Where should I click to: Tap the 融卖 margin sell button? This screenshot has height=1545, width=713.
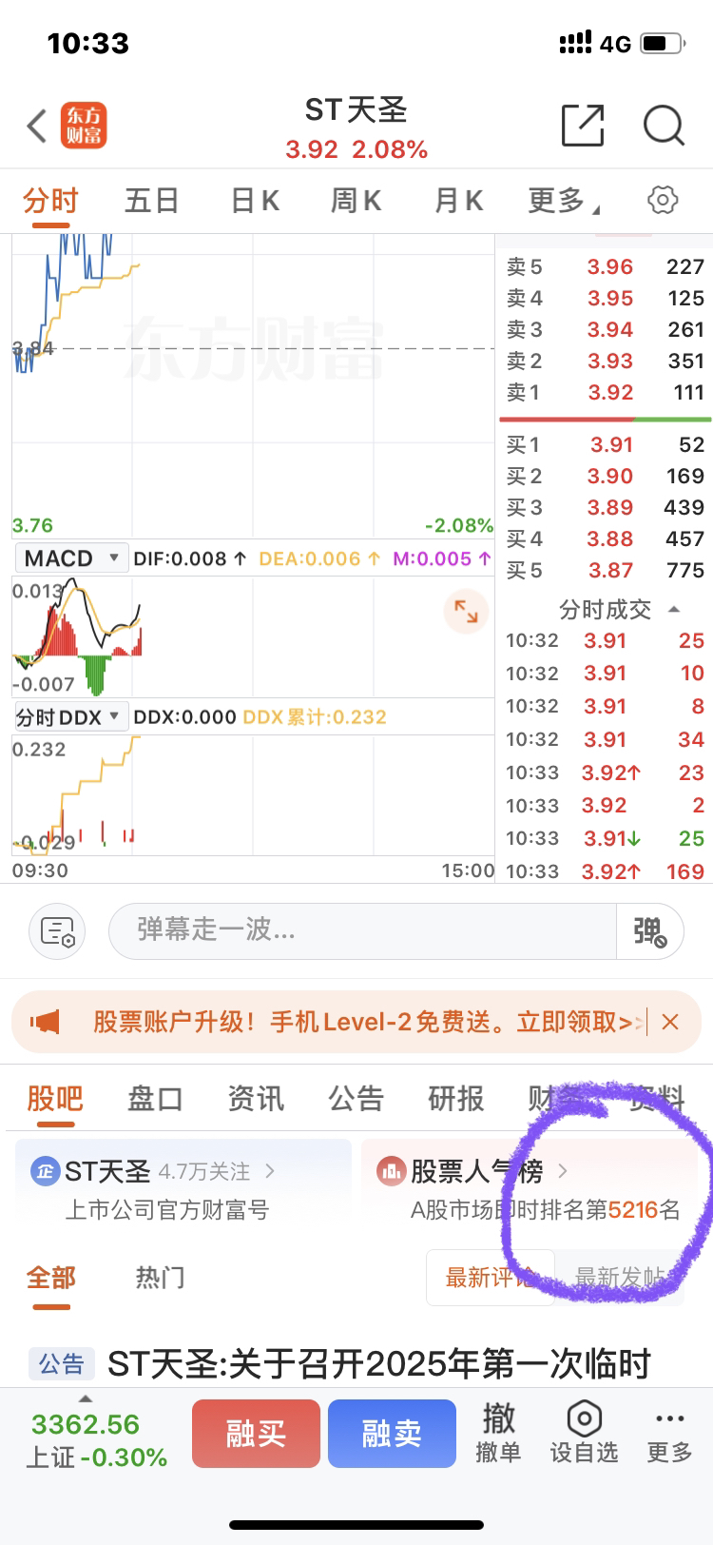coord(392,1434)
